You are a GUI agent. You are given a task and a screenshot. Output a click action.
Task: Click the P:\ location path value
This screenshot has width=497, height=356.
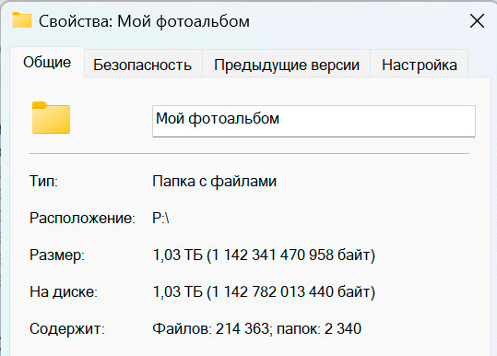click(x=160, y=218)
